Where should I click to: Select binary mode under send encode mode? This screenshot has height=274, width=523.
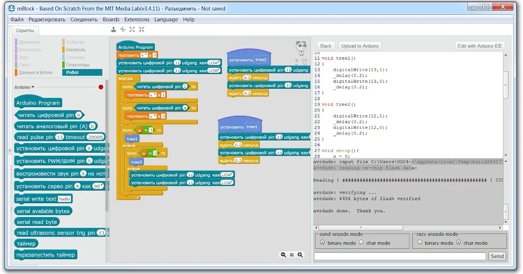(x=323, y=242)
